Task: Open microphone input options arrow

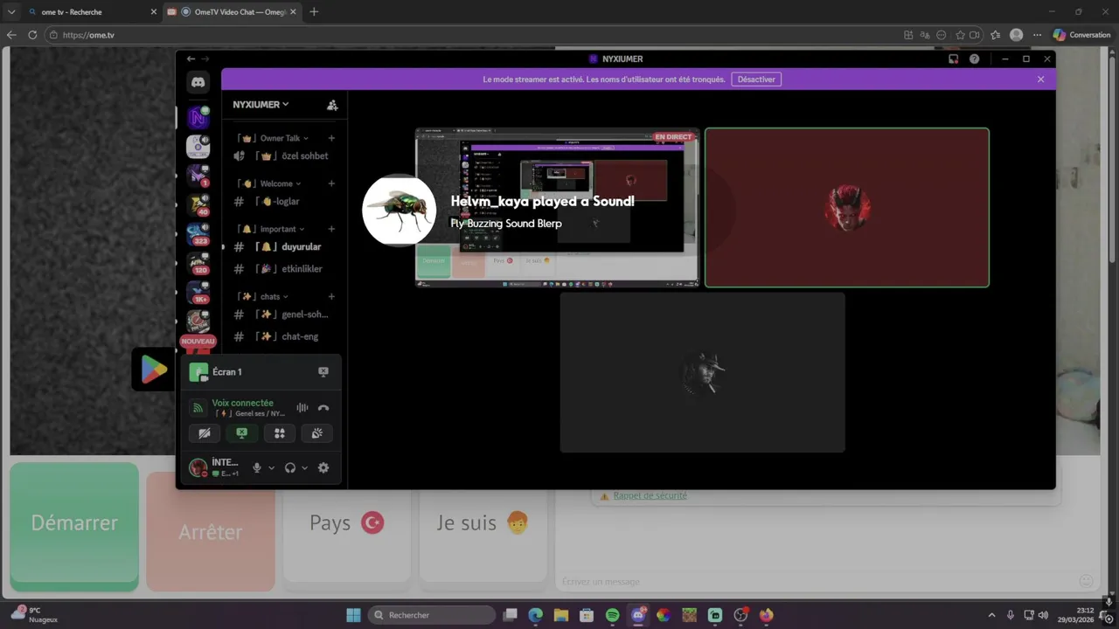Action: tap(271, 468)
